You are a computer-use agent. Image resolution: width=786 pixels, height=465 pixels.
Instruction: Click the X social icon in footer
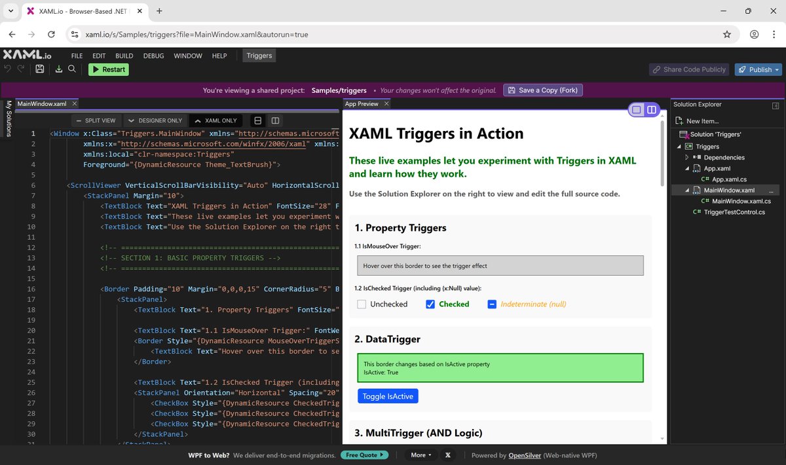[x=448, y=455]
